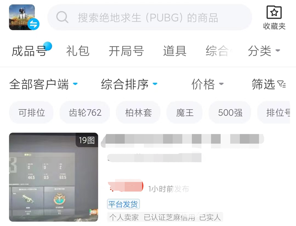The image size is (296, 226).
Task: Toggle the 齿轮762 filter chip
Action: (x=85, y=112)
